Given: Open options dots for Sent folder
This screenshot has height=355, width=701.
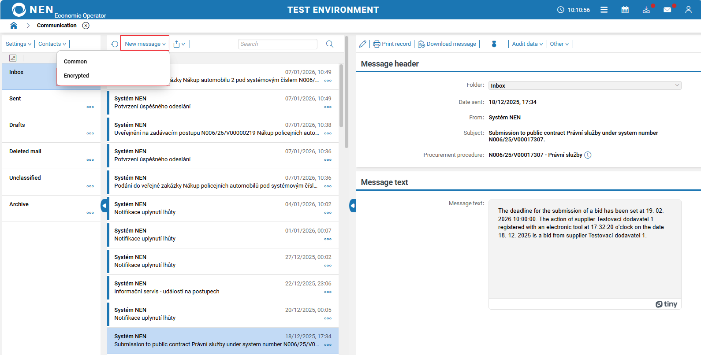Looking at the screenshot, I should point(90,107).
